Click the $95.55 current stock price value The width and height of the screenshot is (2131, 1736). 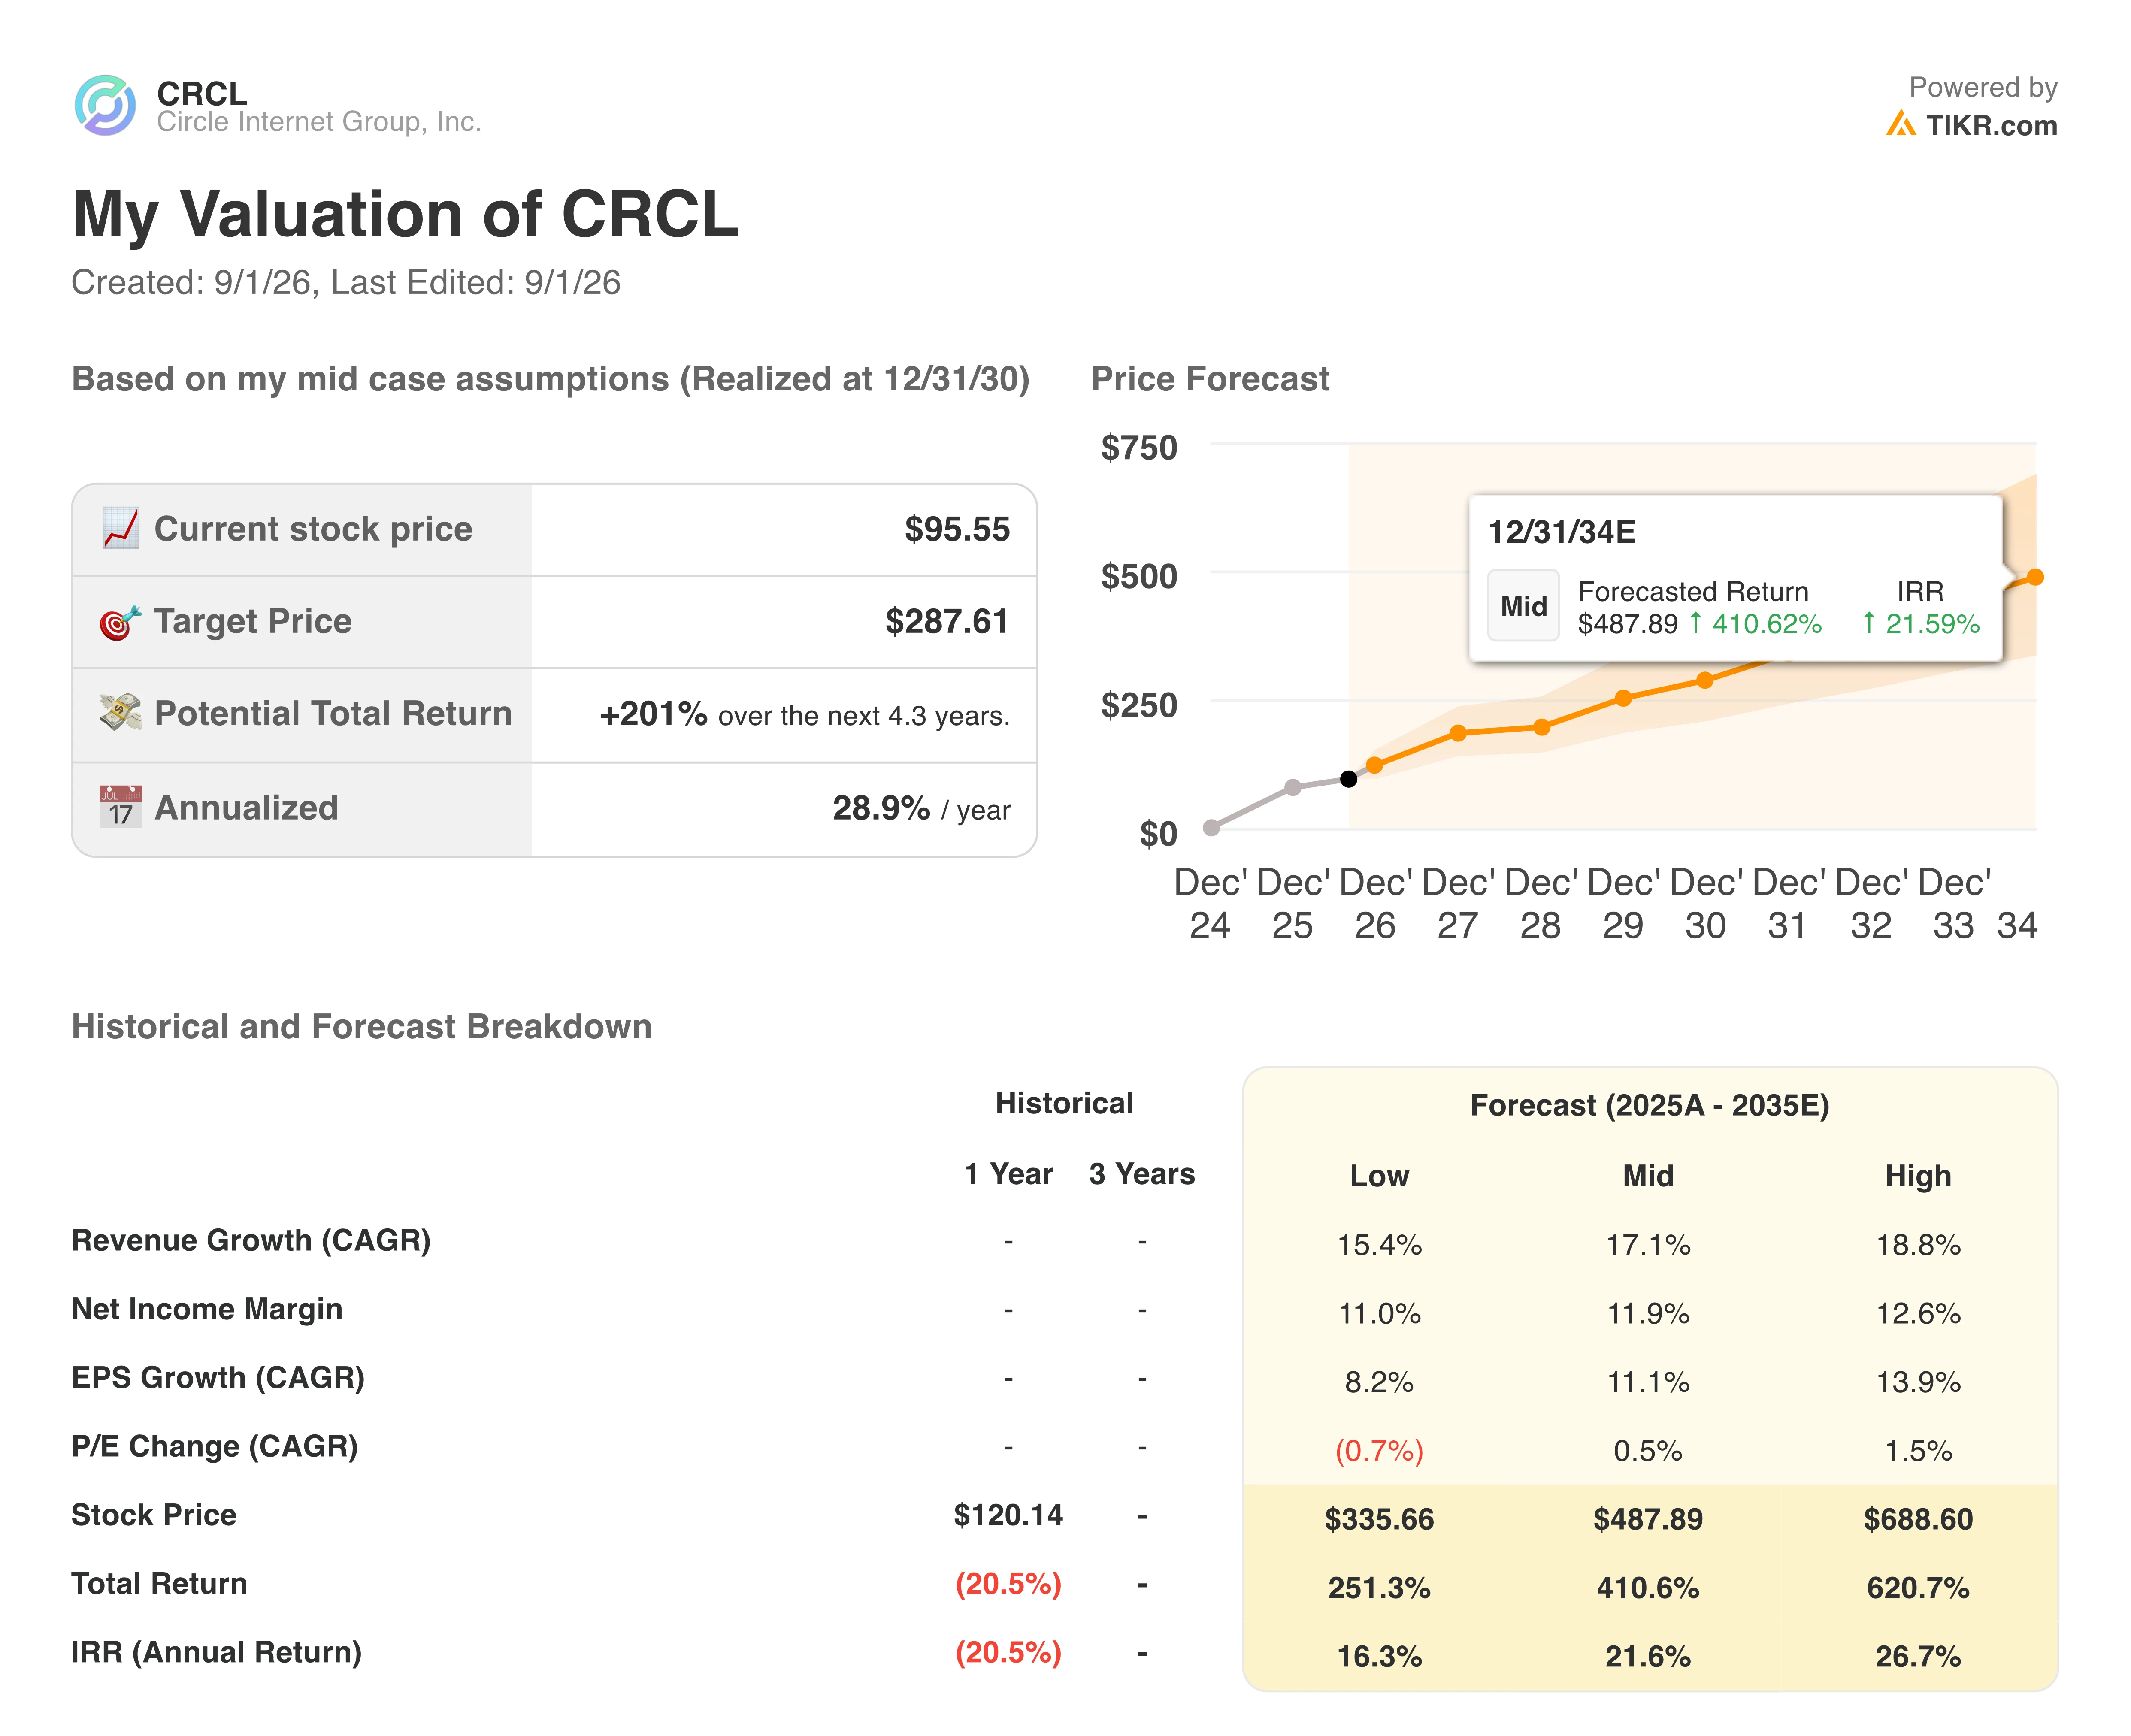pyautogui.click(x=957, y=529)
